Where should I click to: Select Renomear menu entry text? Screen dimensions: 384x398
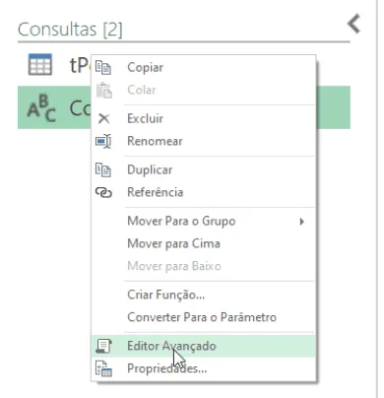[155, 141]
